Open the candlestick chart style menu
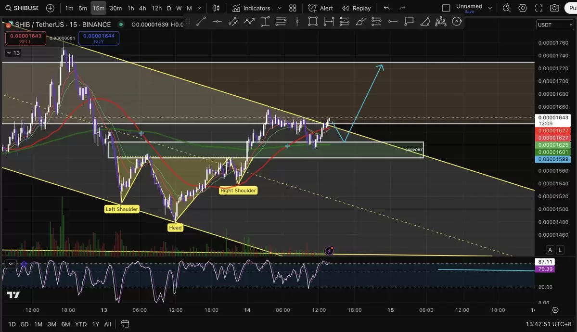Screen dimensions: 577x332 pyautogui.click(x=217, y=8)
